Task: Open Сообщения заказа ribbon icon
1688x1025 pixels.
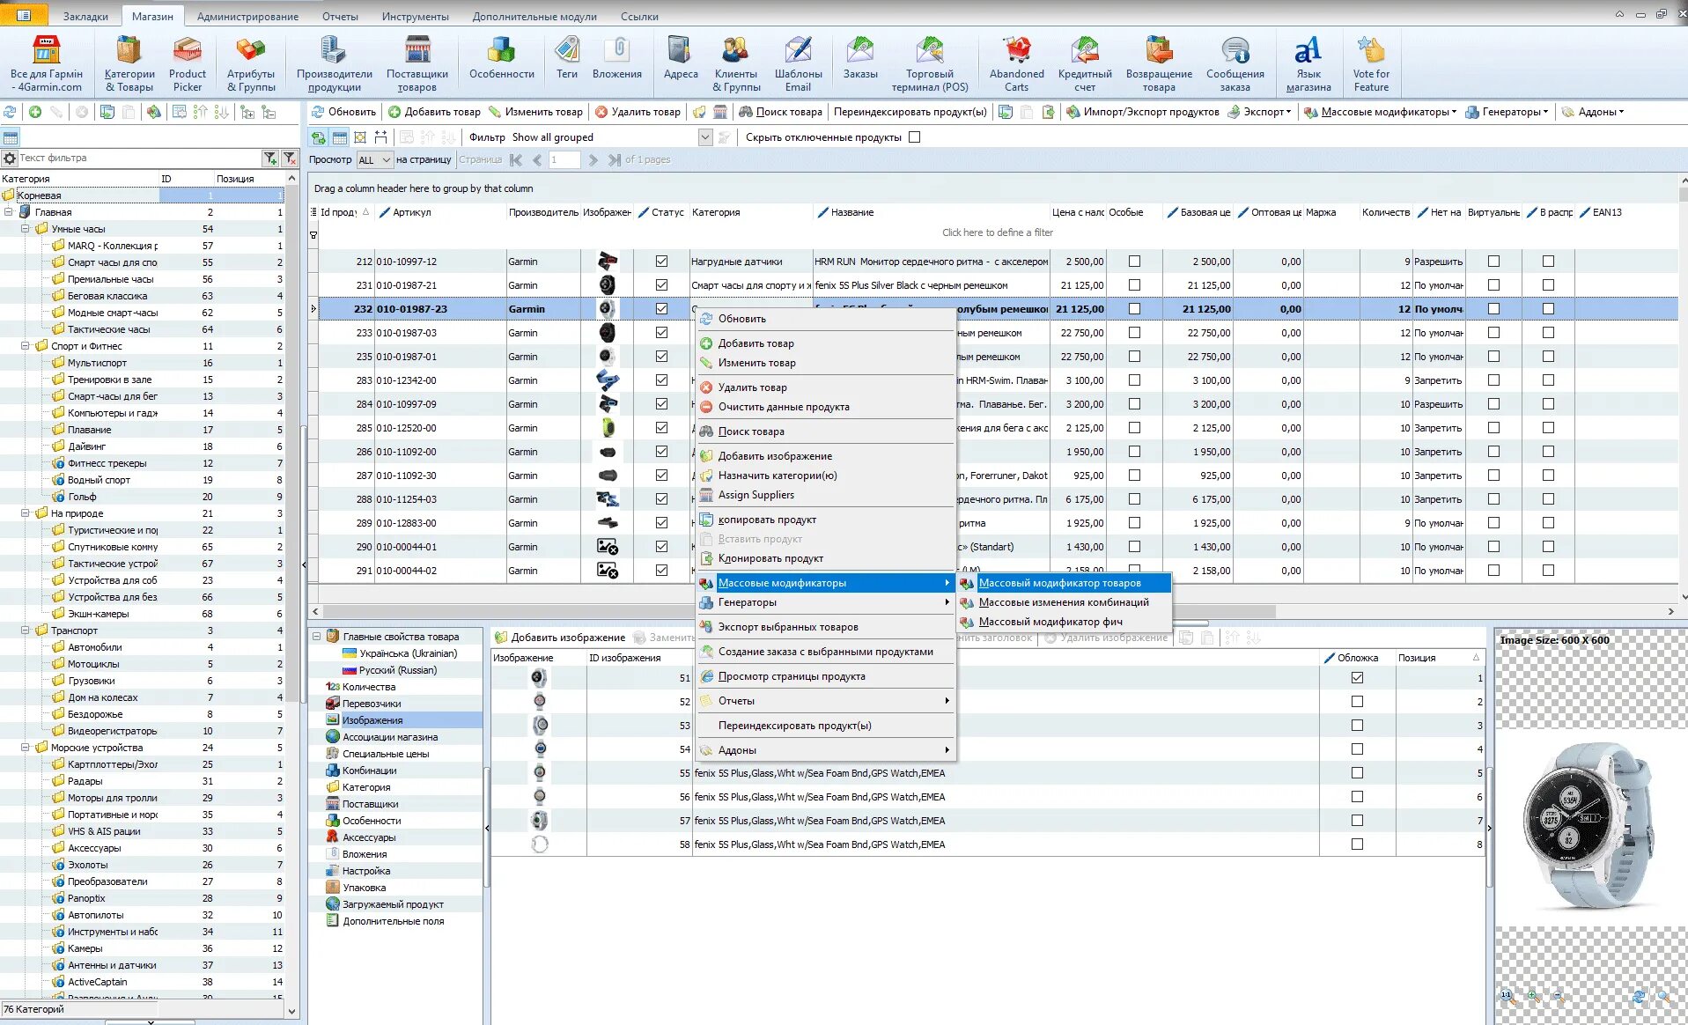Action: 1235,63
